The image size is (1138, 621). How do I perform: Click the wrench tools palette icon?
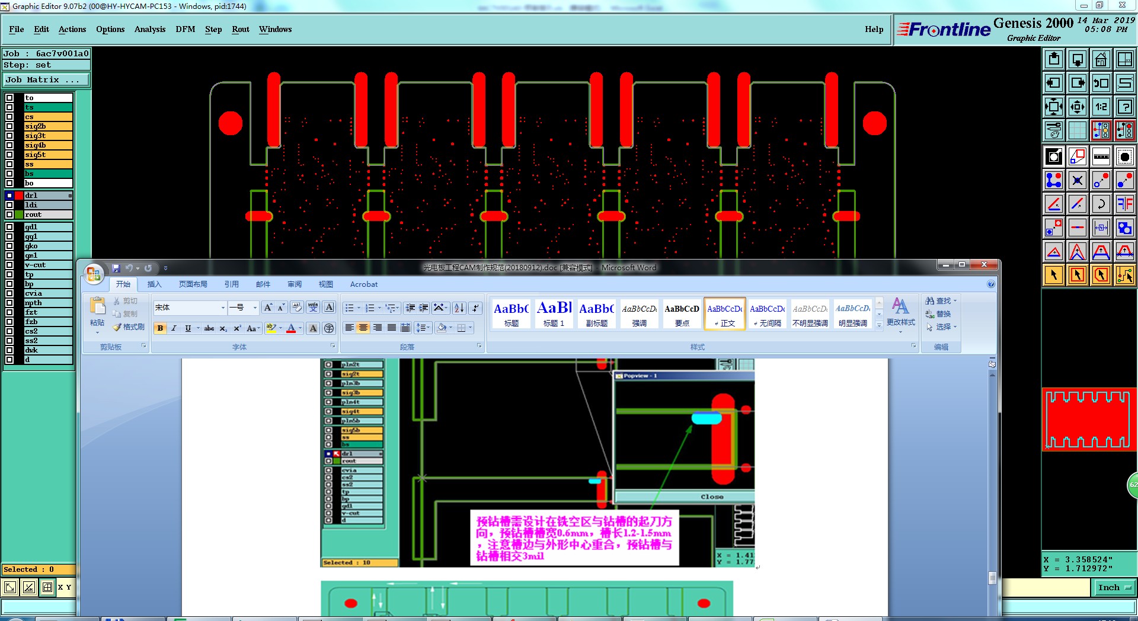(1053, 130)
